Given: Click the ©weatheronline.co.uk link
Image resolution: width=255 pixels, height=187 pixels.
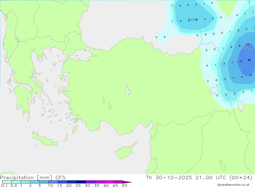Looking at the screenshot, I should (234, 185).
